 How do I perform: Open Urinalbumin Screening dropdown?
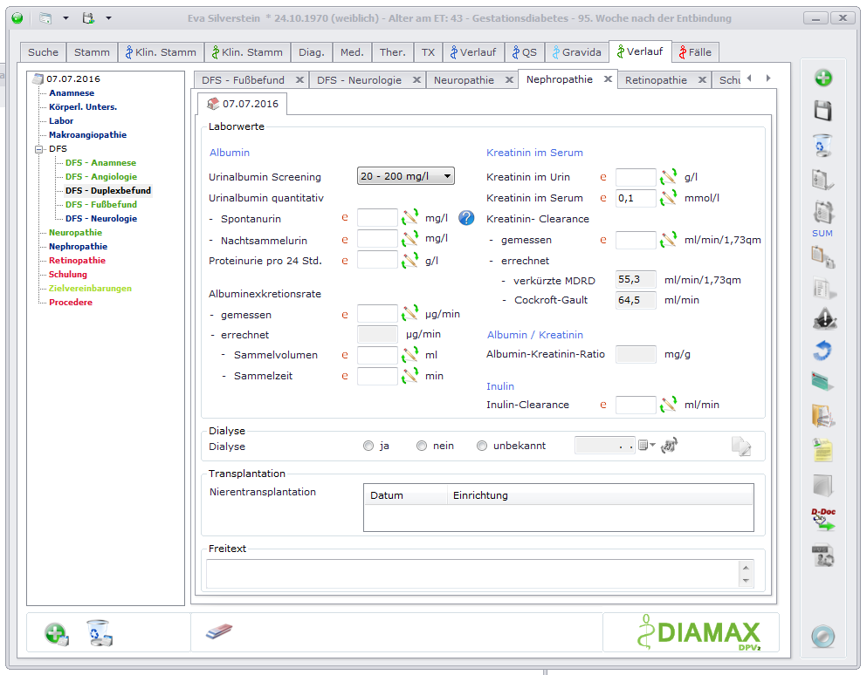pos(406,176)
